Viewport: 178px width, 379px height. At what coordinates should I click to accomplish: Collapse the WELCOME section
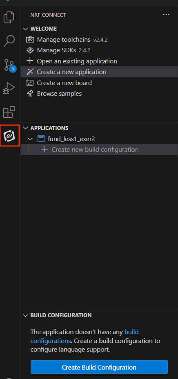click(26, 29)
